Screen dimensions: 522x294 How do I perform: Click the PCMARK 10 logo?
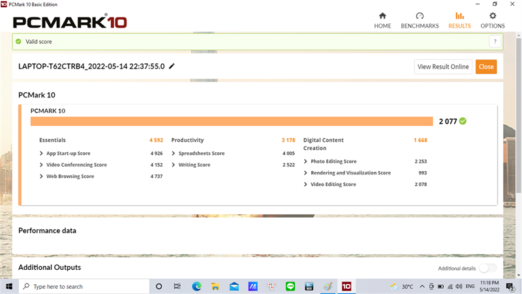(70, 22)
